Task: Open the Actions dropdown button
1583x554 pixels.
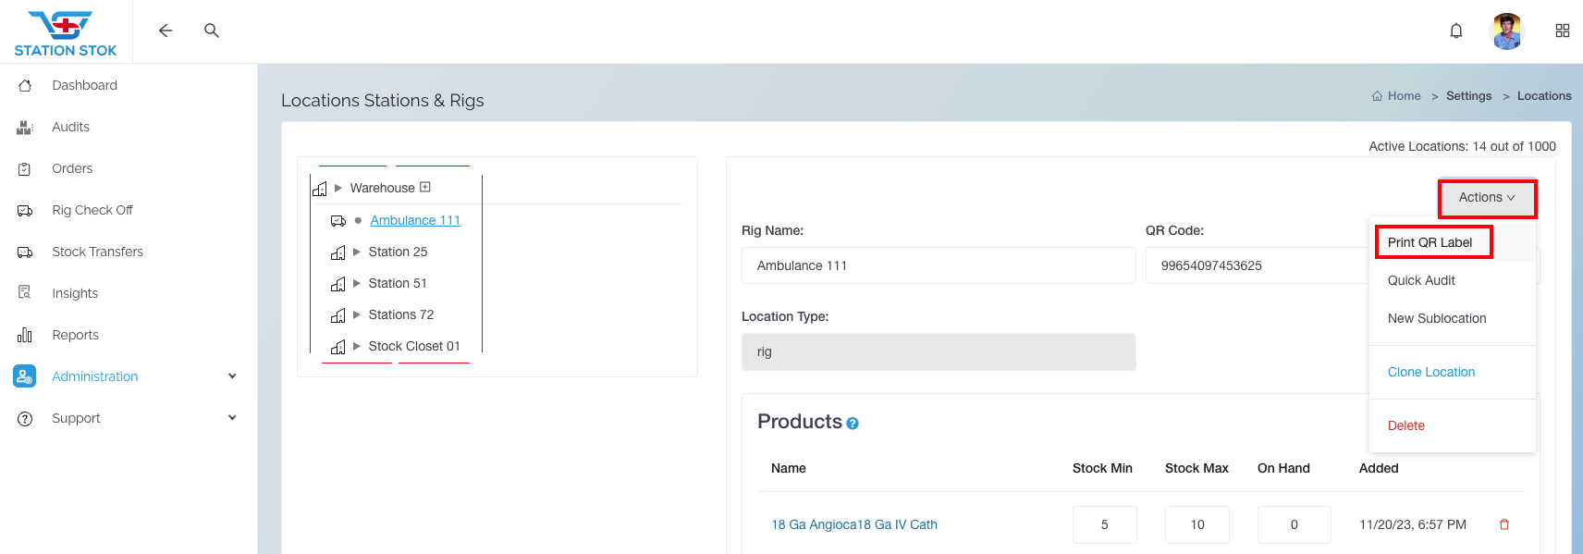Action: 1487,198
